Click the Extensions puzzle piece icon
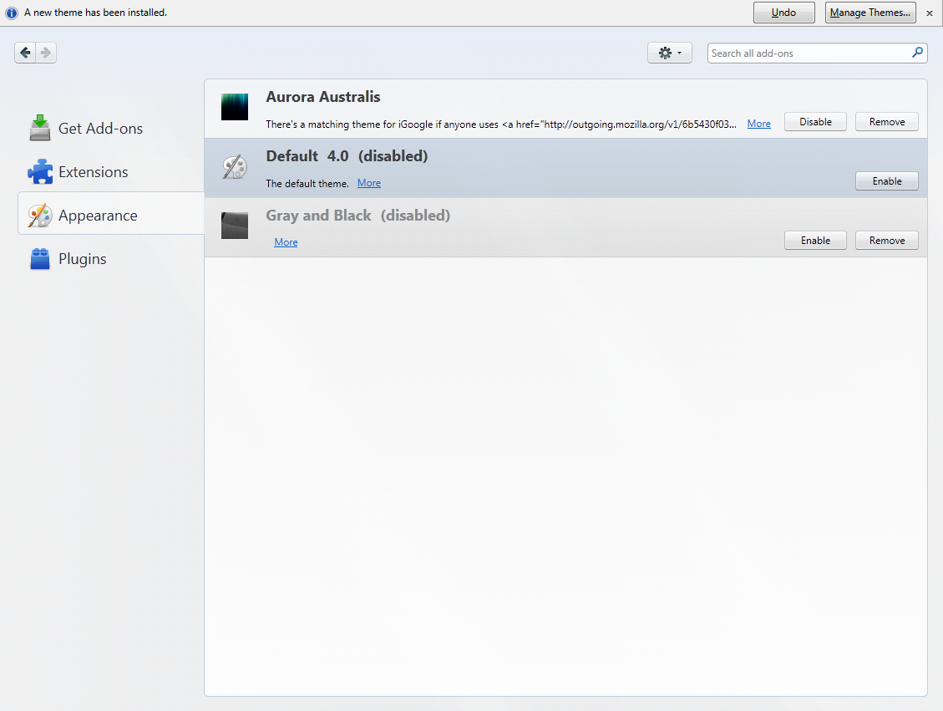 (40, 171)
